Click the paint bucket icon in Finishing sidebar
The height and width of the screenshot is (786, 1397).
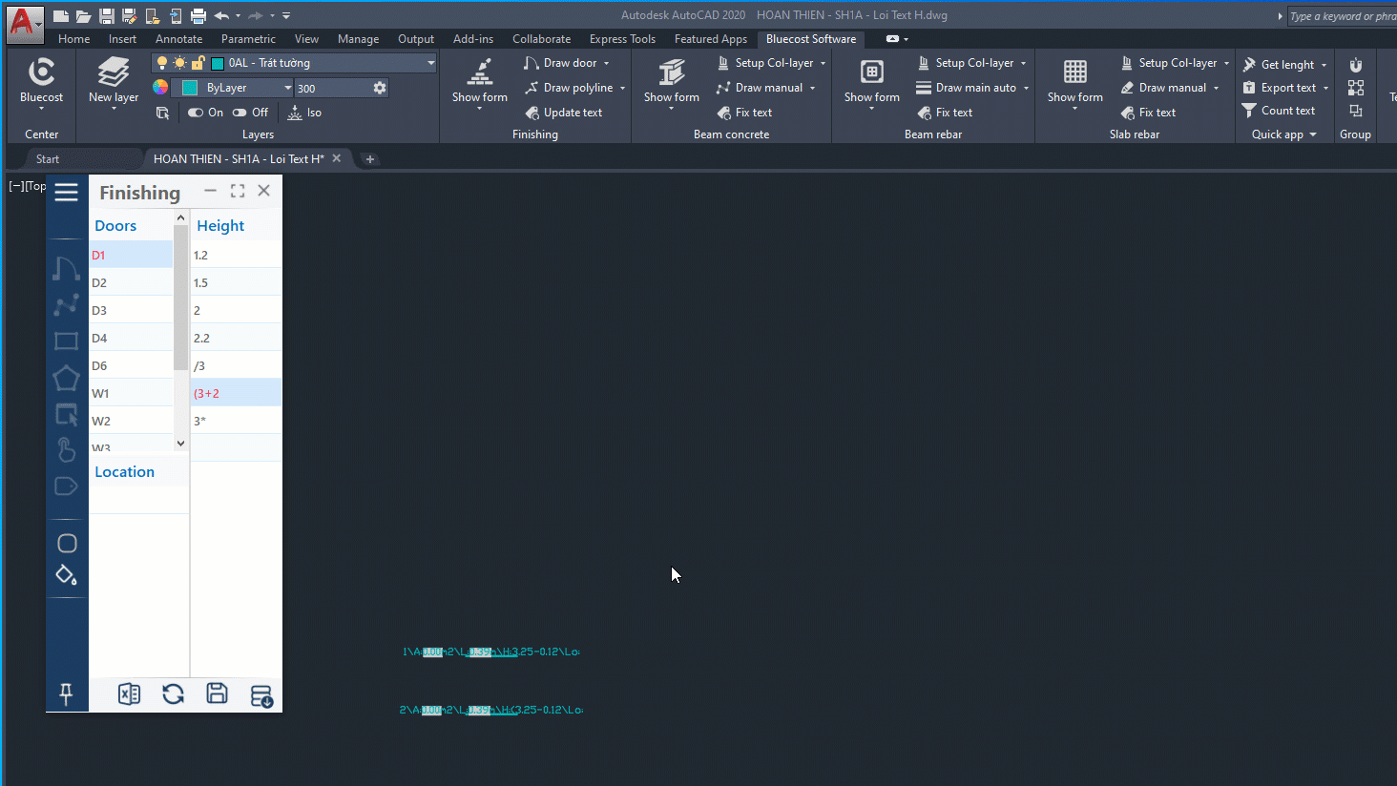[66, 574]
